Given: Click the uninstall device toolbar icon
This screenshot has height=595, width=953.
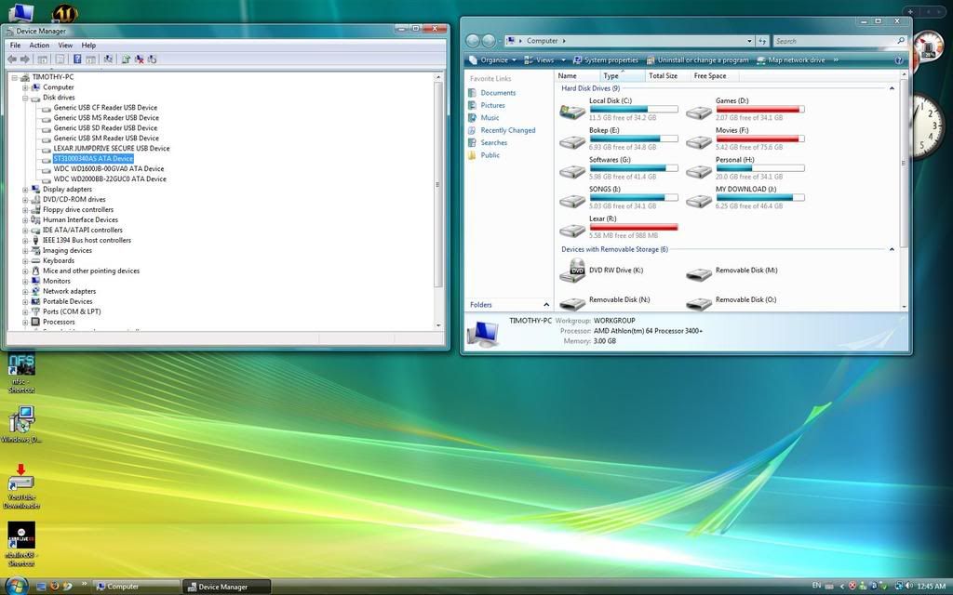Looking at the screenshot, I should pyautogui.click(x=139, y=59).
